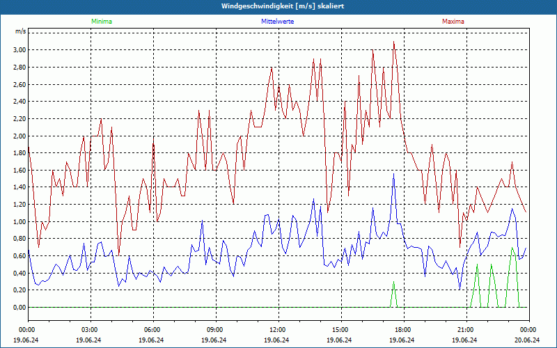
Task: Click the 19.06.24 date under 03:00
Action: pyautogui.click(x=88, y=340)
